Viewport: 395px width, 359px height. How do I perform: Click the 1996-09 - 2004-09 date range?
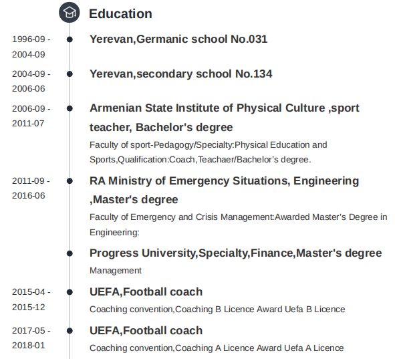click(31, 47)
